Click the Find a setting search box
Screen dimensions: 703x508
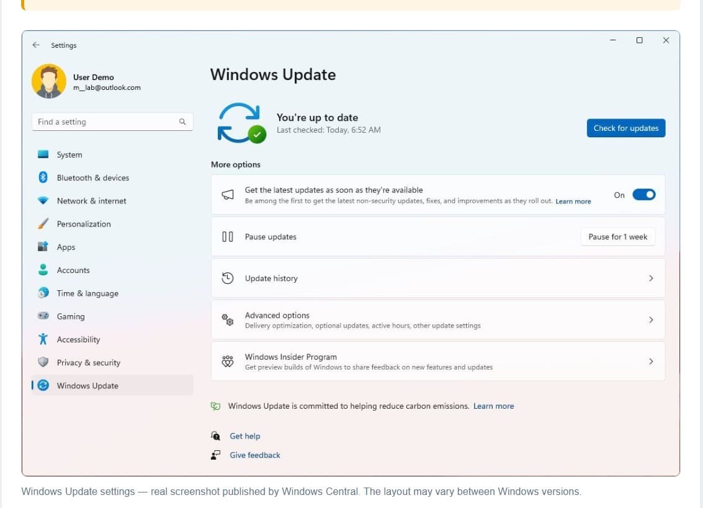coord(112,122)
